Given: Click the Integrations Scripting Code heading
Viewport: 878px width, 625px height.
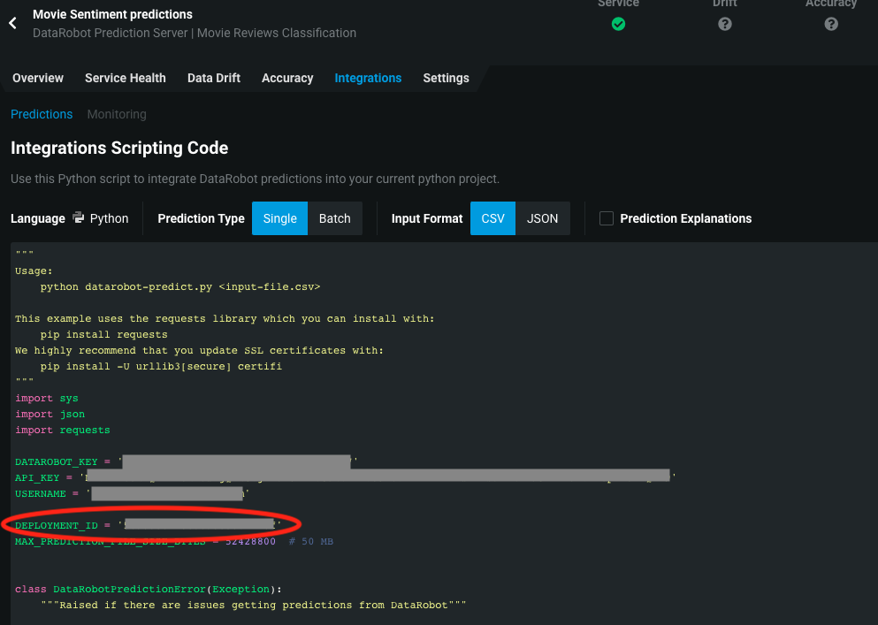Looking at the screenshot, I should tap(119, 148).
